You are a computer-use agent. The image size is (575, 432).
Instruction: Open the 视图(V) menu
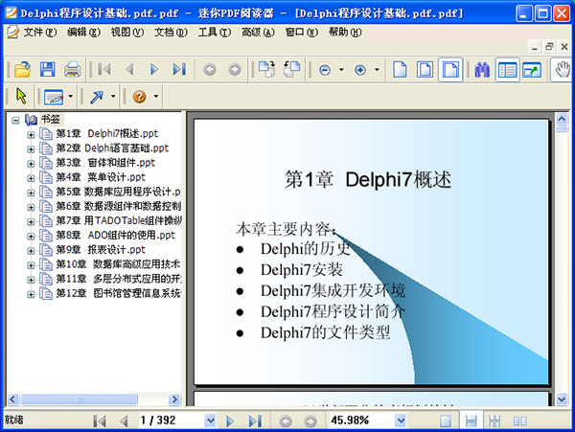coord(126,33)
